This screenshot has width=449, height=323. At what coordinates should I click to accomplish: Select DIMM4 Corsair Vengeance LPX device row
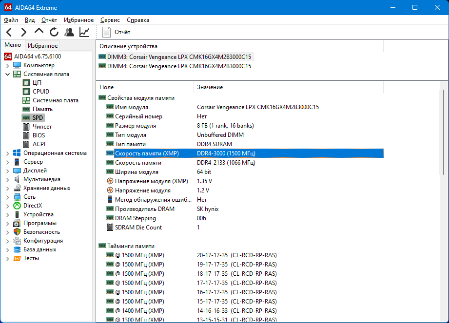pos(175,66)
